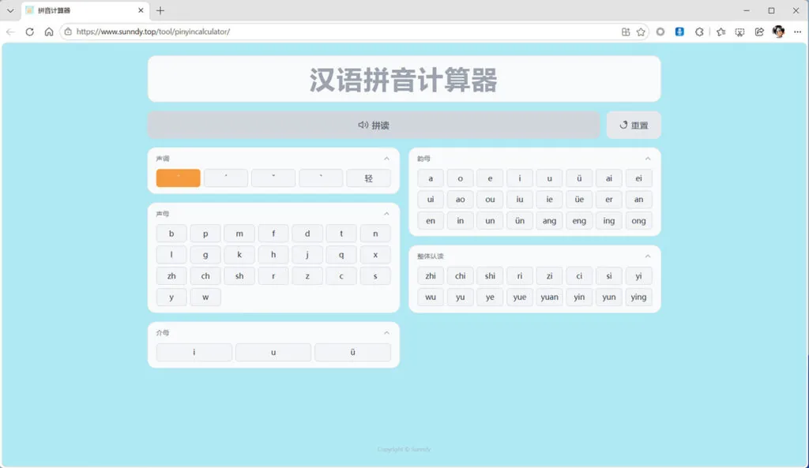809x468 pixels.
Task: Start web capture screenshot tool
Action: pyautogui.click(x=739, y=32)
